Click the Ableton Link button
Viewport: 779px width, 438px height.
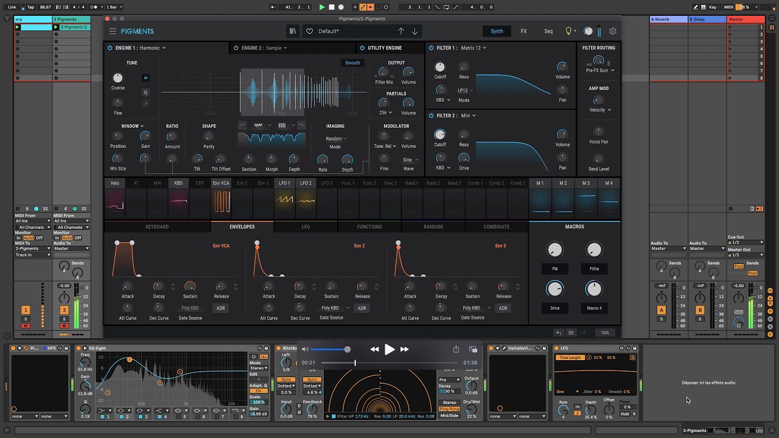[x=12, y=7]
